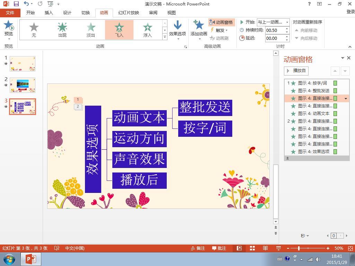This screenshot has width=355, height=266.
Task: Move animation later with pane down arrow
Action: point(345,71)
